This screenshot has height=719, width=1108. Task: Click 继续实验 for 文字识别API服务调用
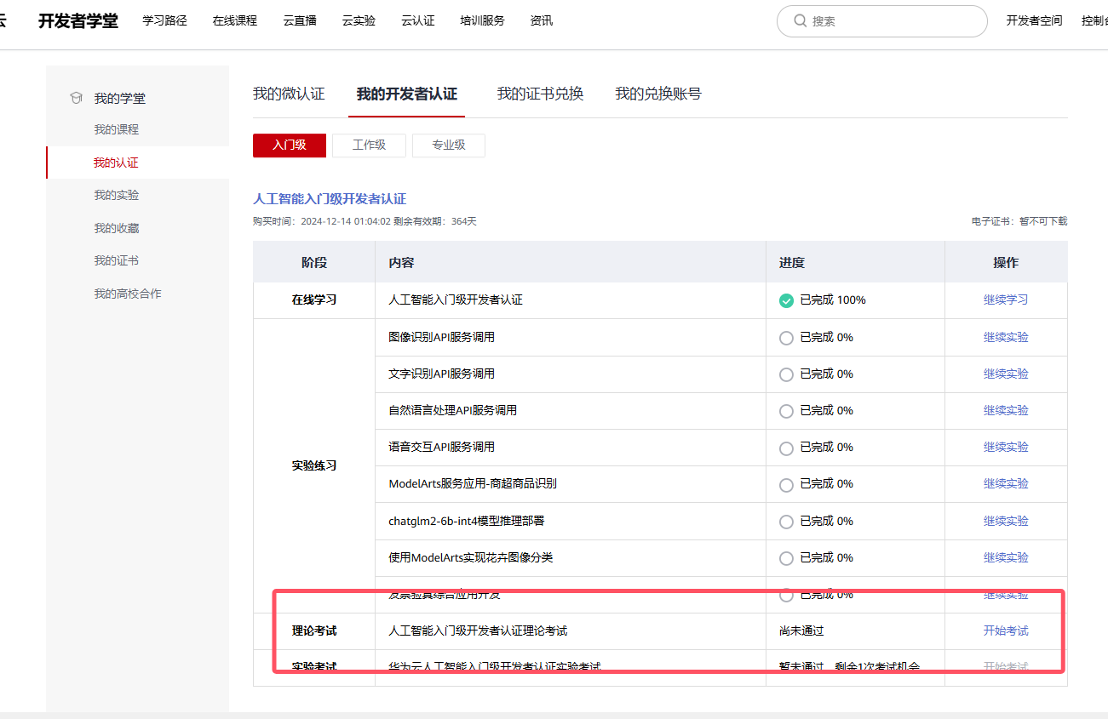[x=1006, y=374]
